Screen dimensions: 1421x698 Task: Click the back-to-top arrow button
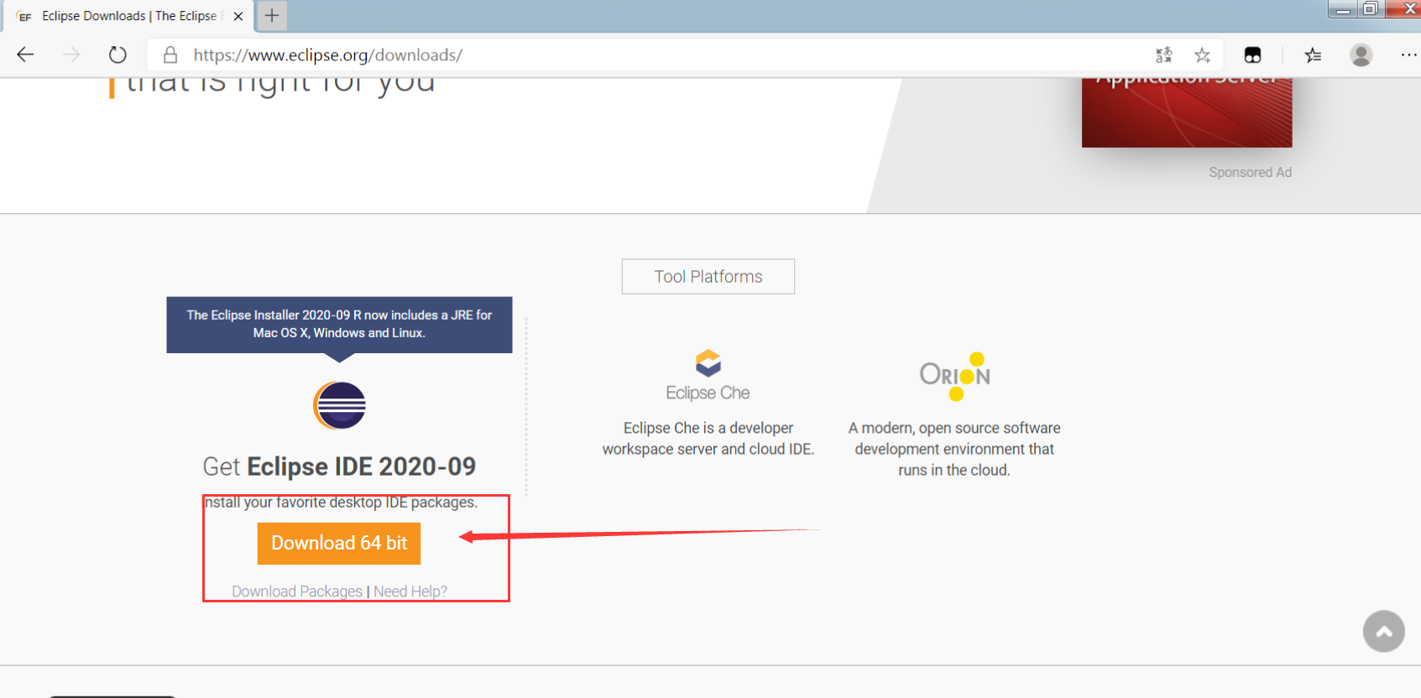click(1384, 632)
